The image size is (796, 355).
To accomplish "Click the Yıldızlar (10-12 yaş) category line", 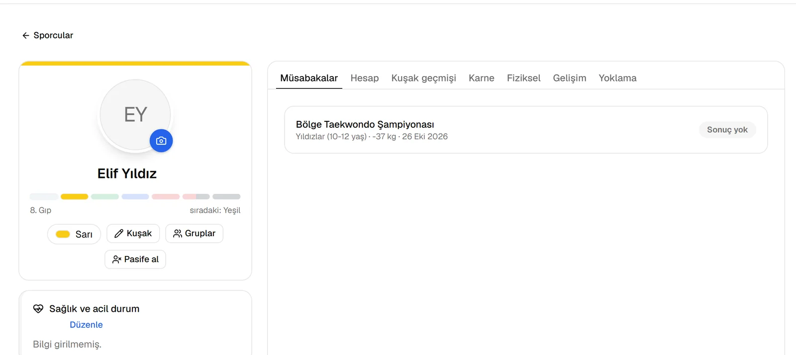I will pos(372,137).
